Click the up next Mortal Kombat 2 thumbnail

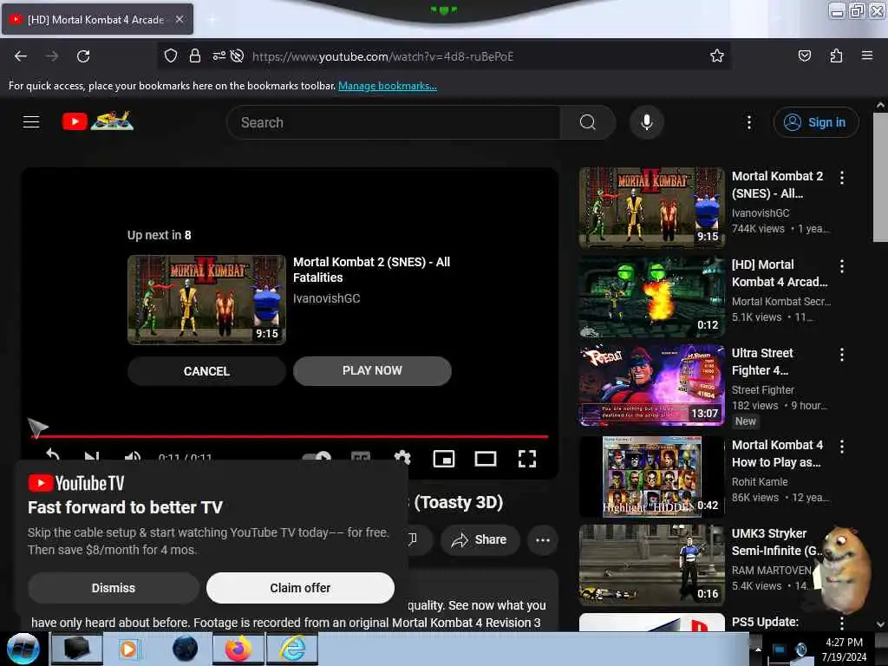point(206,299)
